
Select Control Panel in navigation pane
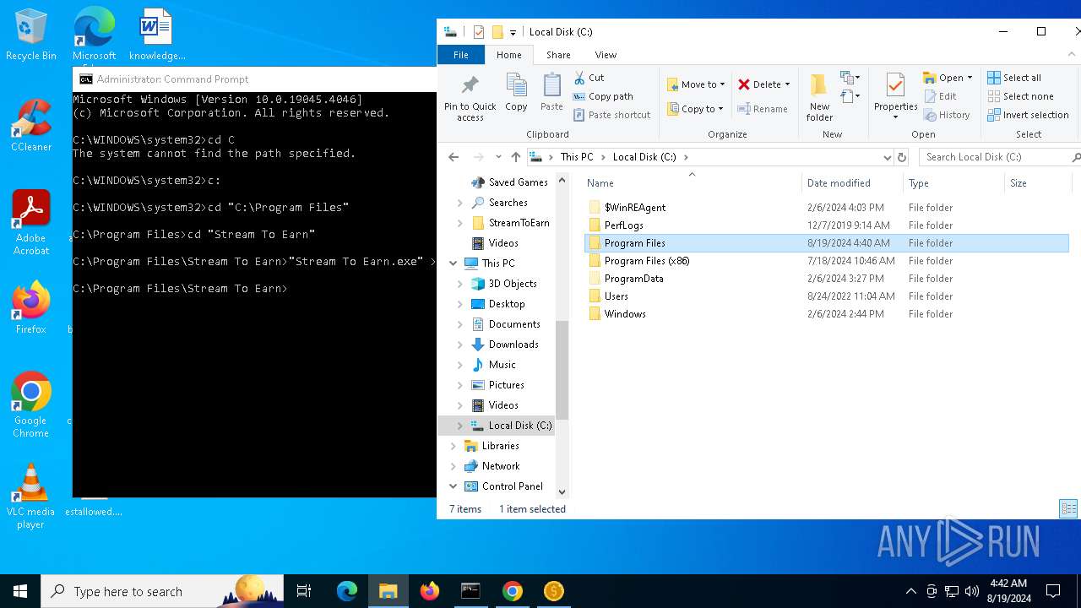[512, 486]
